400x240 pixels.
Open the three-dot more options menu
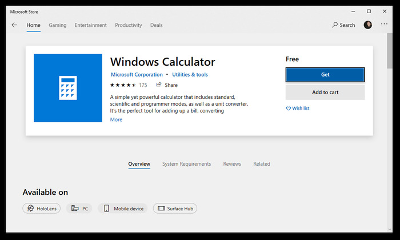click(x=384, y=24)
